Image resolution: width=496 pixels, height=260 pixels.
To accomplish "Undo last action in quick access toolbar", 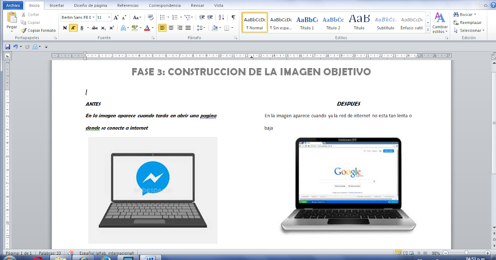I will pyautogui.click(x=15, y=47).
